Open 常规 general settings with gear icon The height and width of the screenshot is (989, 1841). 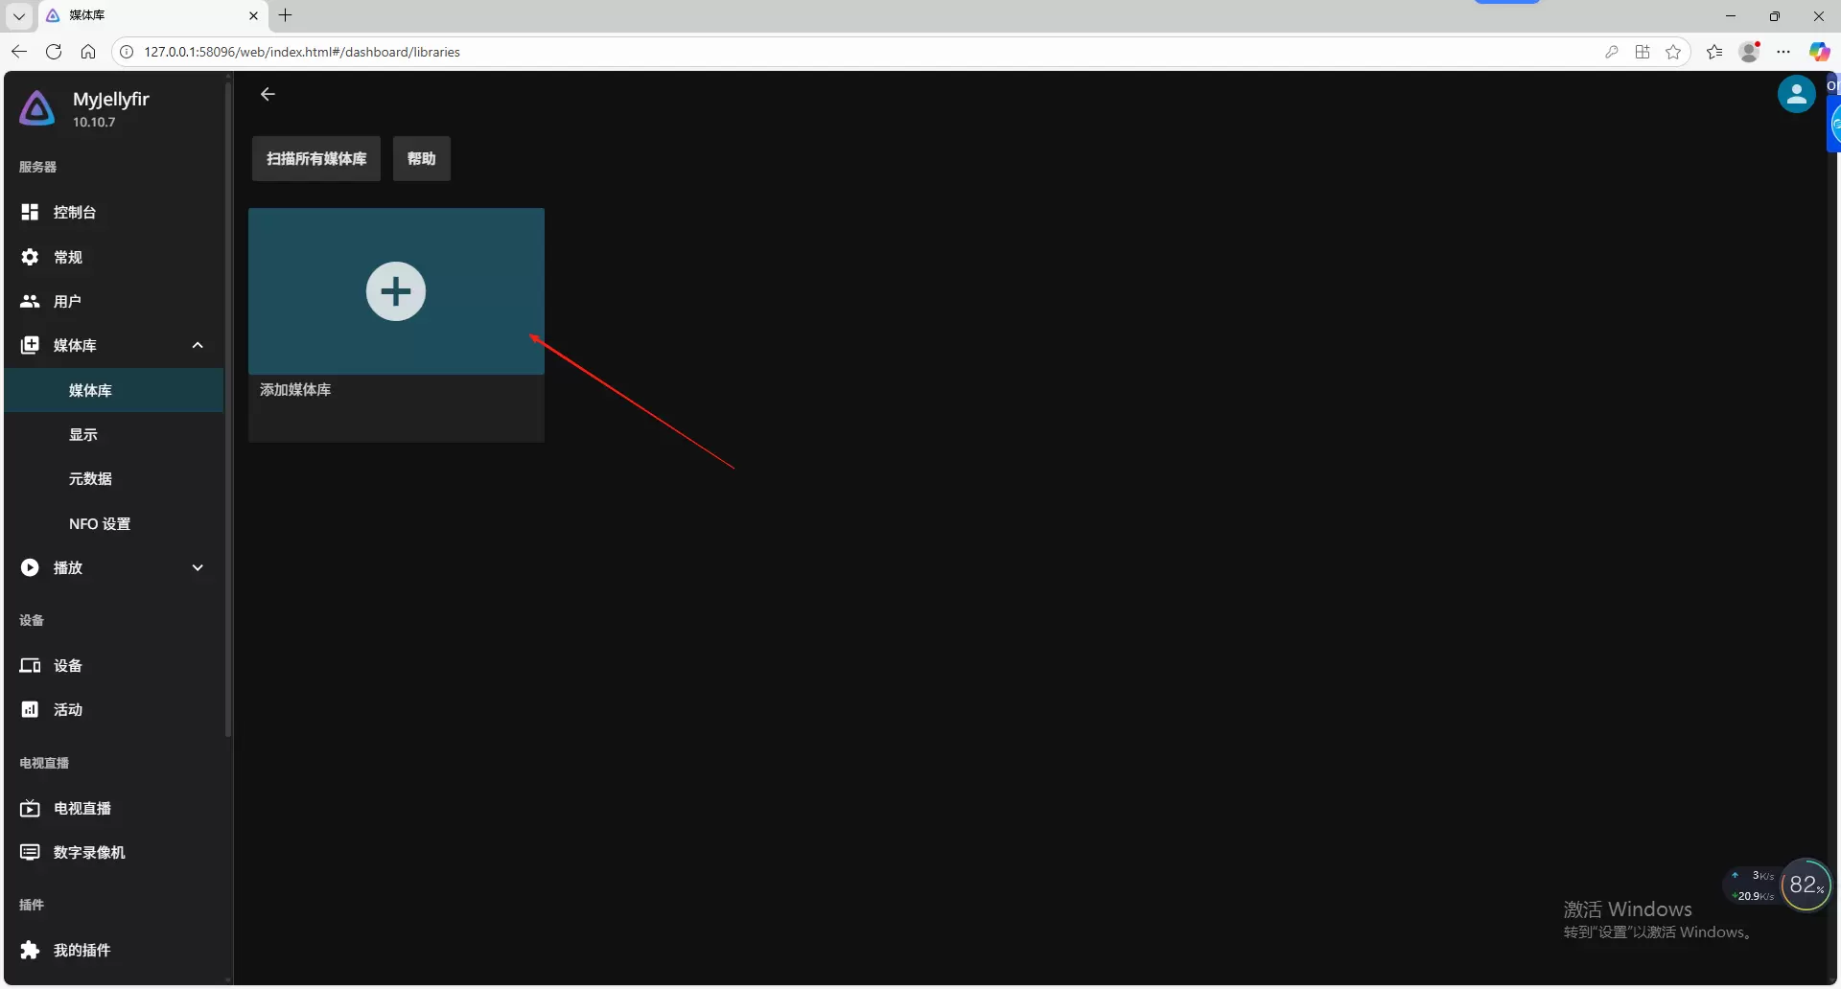(x=67, y=257)
